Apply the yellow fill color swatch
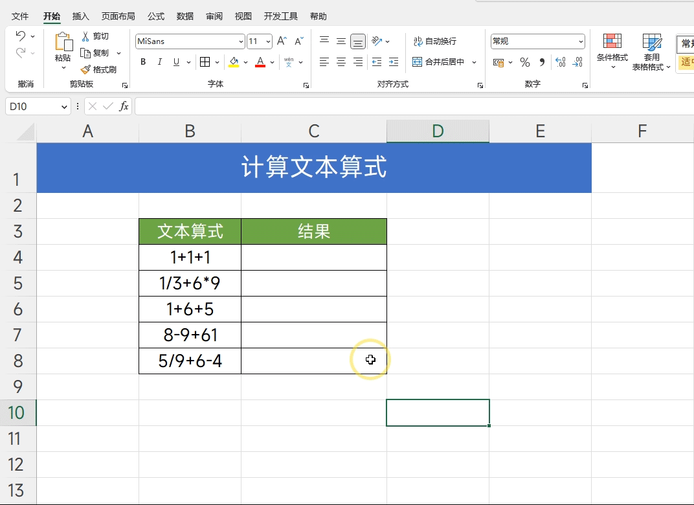This screenshot has width=694, height=505. pos(234,62)
